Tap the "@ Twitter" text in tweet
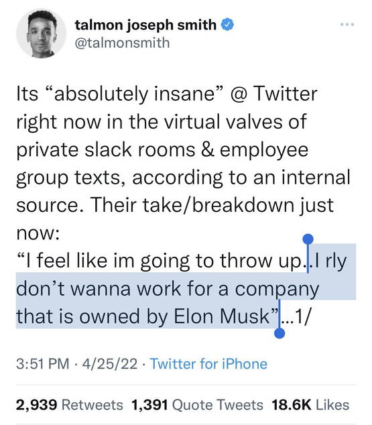Viewport: 372px width, 425px height. pos(273,94)
